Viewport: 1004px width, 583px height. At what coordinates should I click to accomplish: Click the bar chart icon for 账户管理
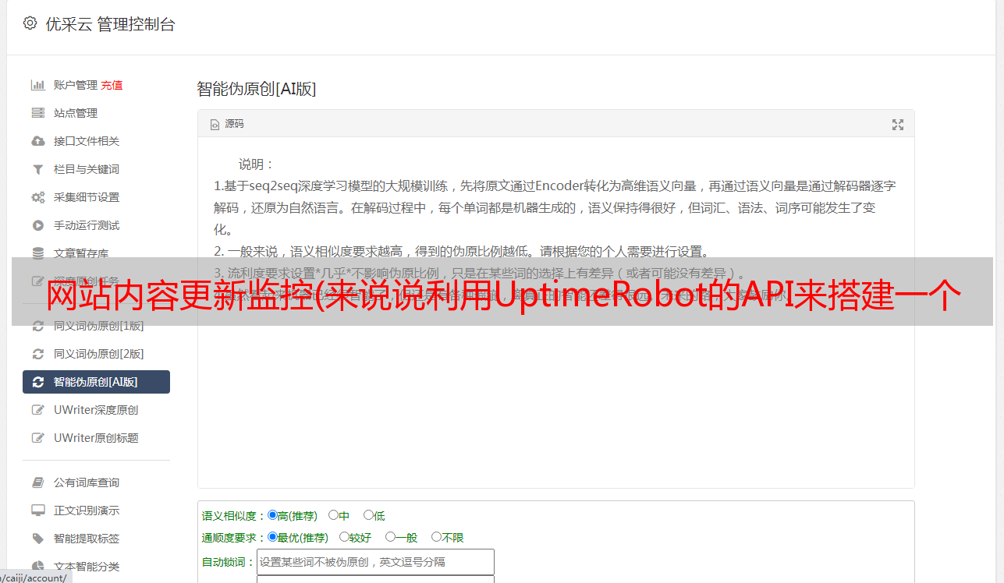37,85
